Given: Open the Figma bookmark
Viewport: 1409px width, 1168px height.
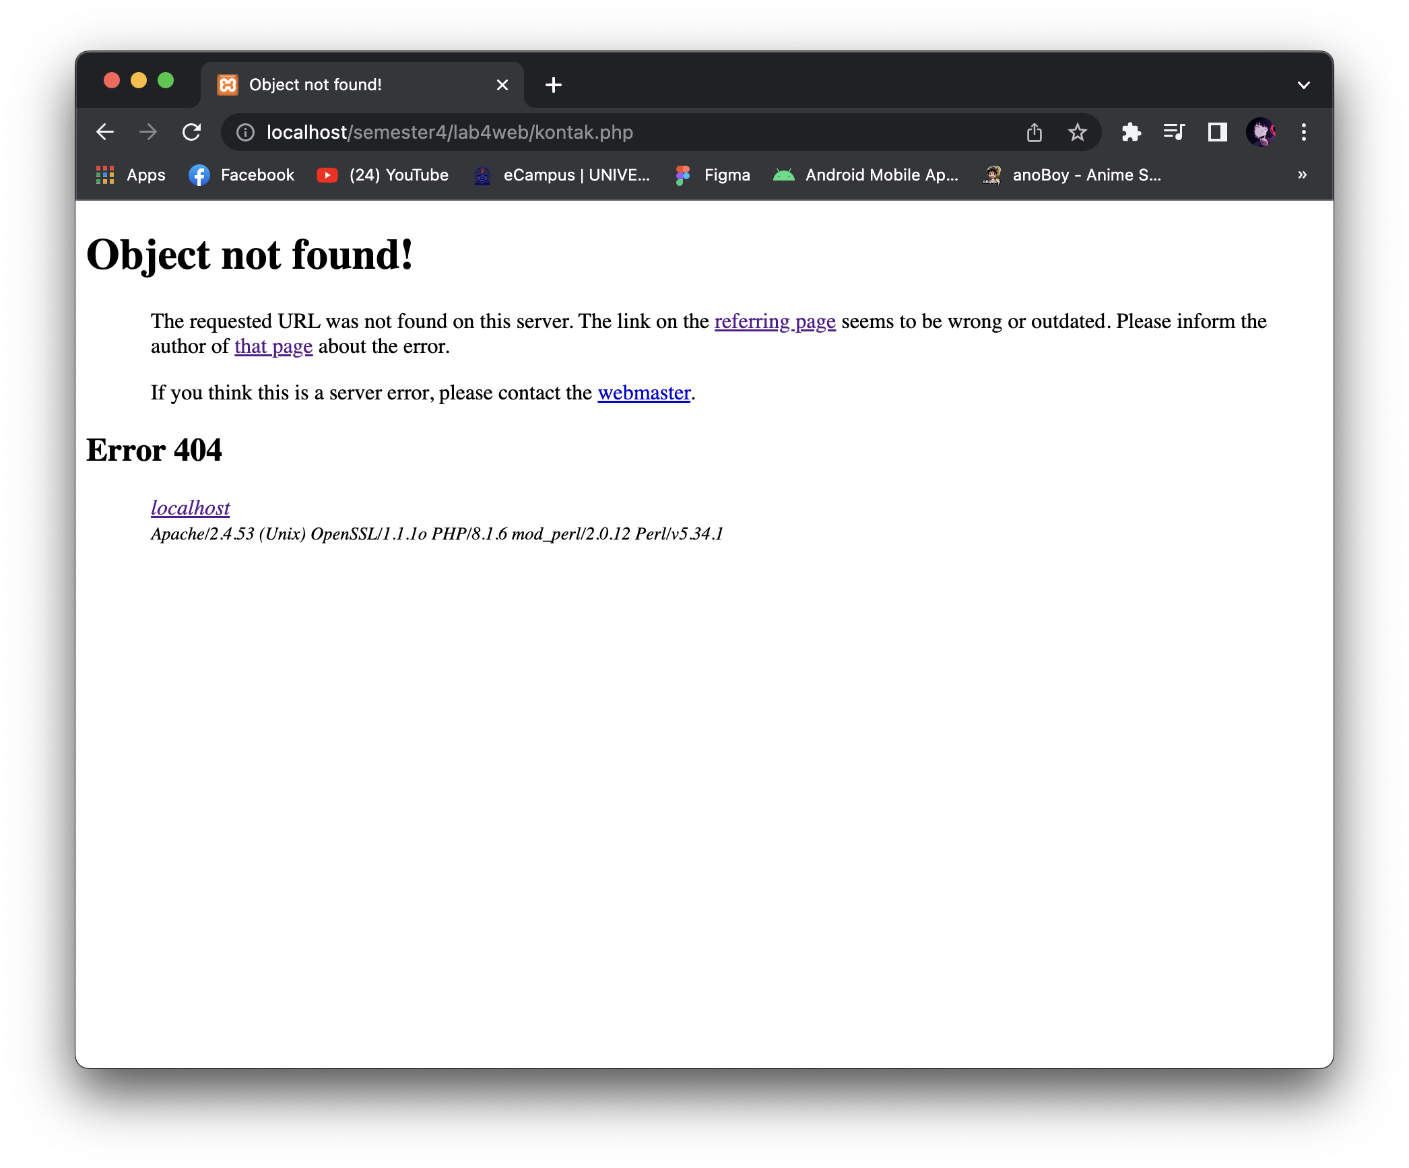Looking at the screenshot, I should 713,174.
